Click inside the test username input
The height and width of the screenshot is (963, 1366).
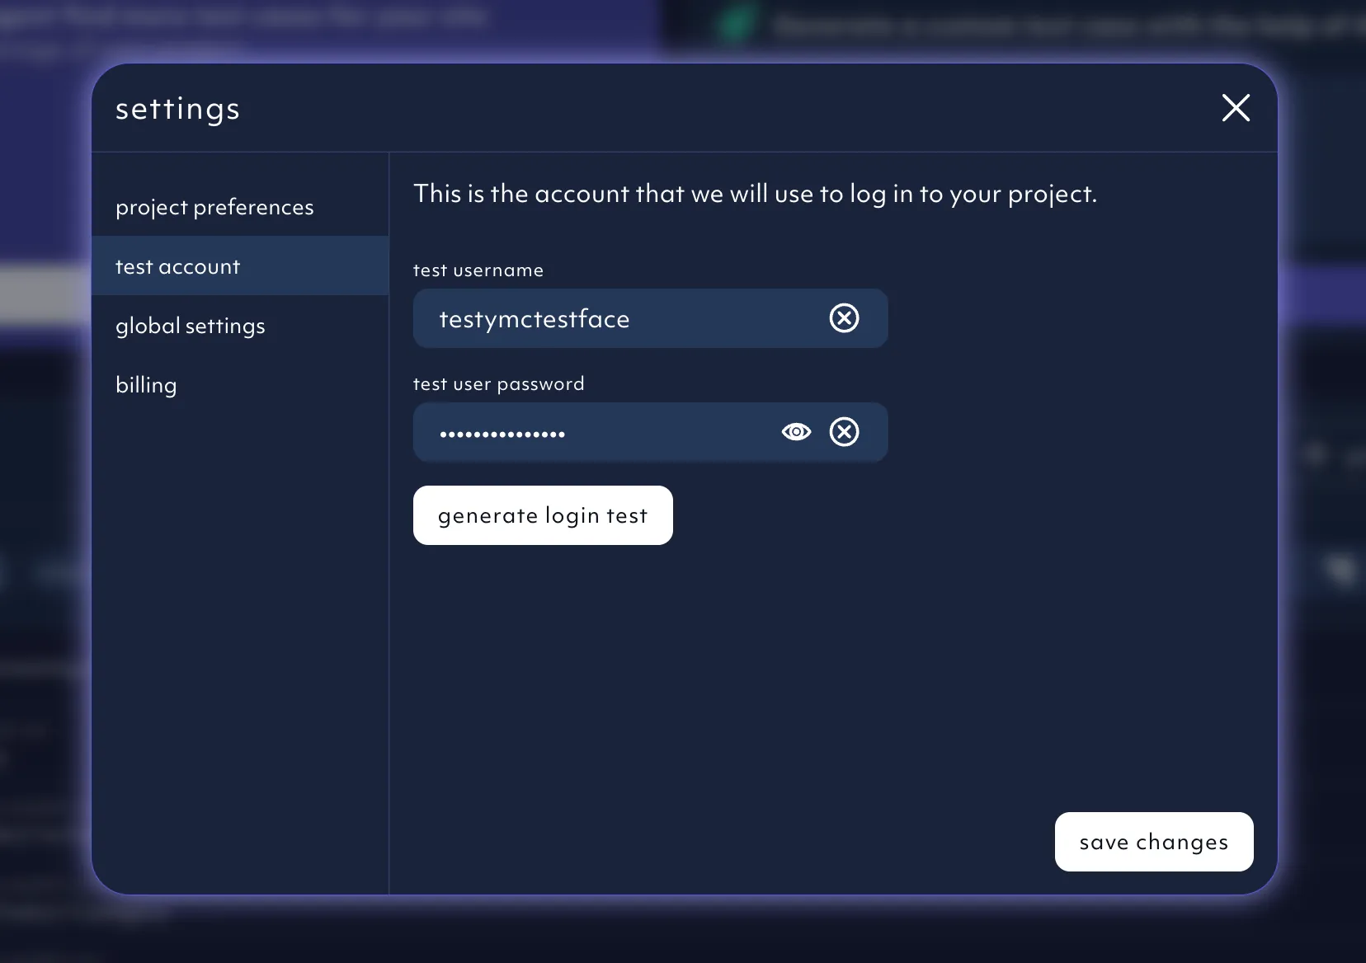643,318
